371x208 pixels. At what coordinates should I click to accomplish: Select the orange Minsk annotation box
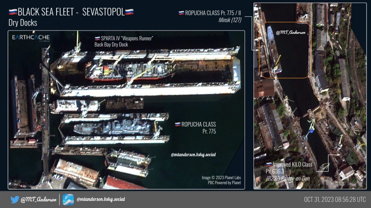coord(284,49)
